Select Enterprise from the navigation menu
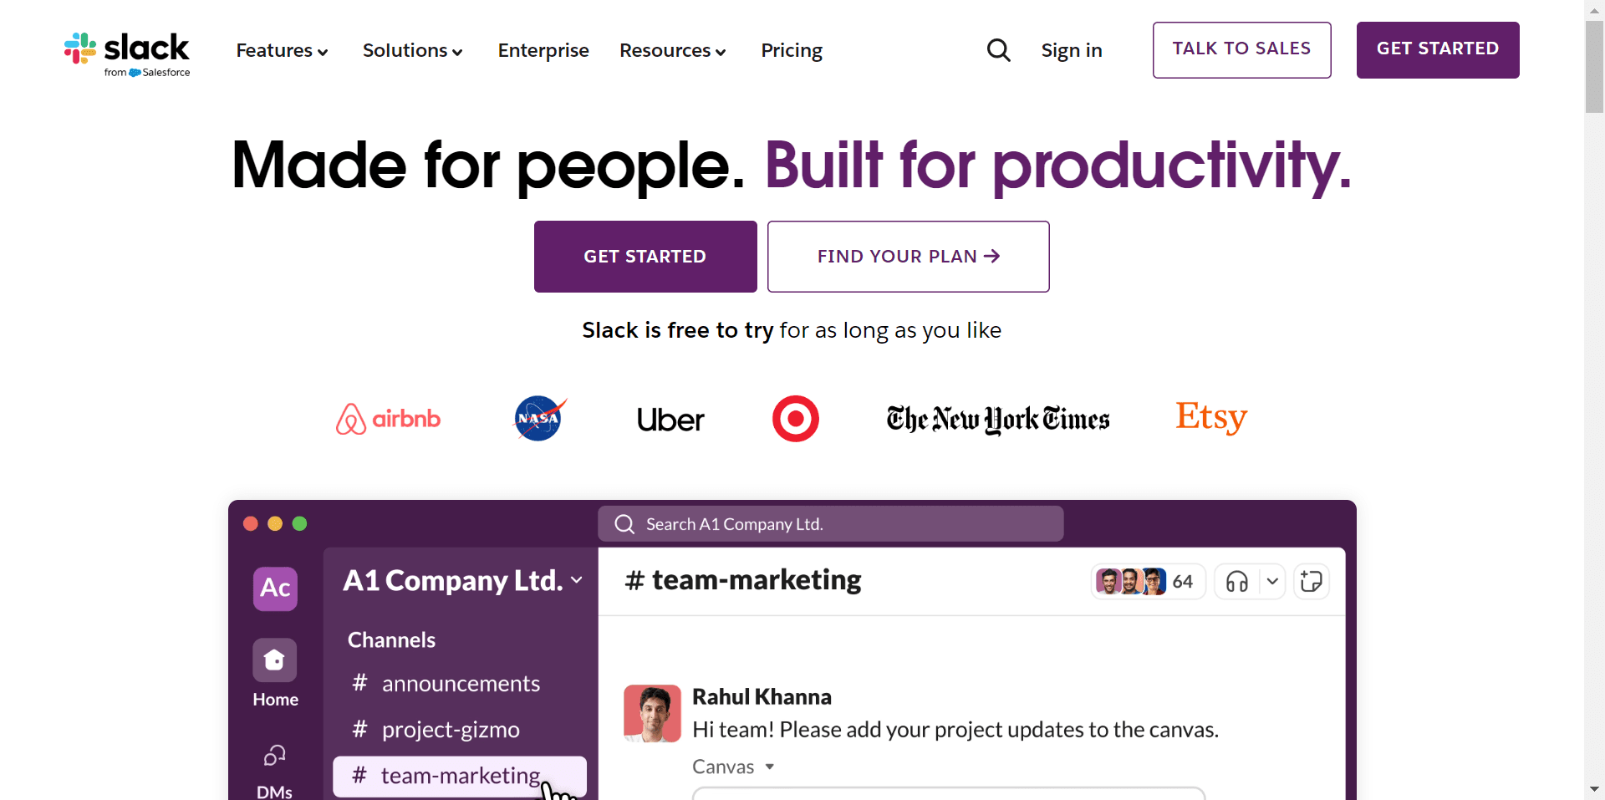The width and height of the screenshot is (1605, 800). (x=543, y=50)
